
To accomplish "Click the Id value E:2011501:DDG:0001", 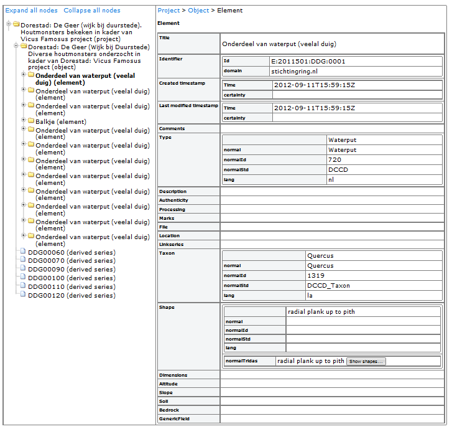I will 308,62.
